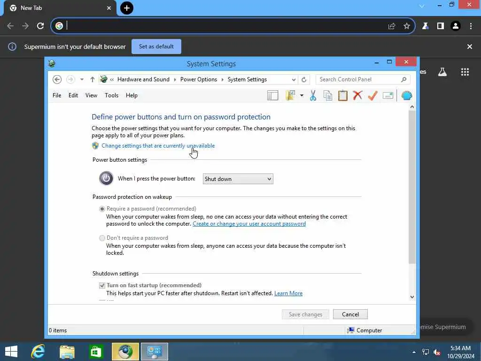Click the Labs flask on New Tab page
Screen dimensions: 481x361
[x=442, y=72]
